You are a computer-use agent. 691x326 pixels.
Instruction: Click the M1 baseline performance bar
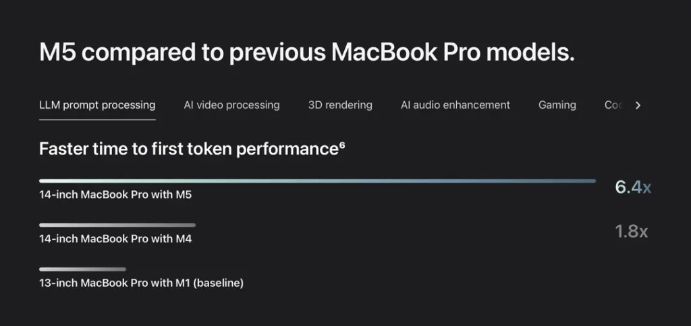click(x=82, y=269)
